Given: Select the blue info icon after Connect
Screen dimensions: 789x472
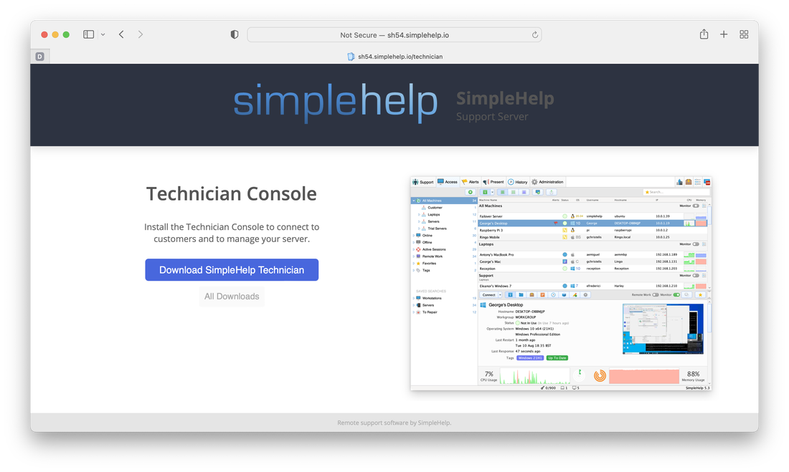Looking at the screenshot, I should (510, 295).
